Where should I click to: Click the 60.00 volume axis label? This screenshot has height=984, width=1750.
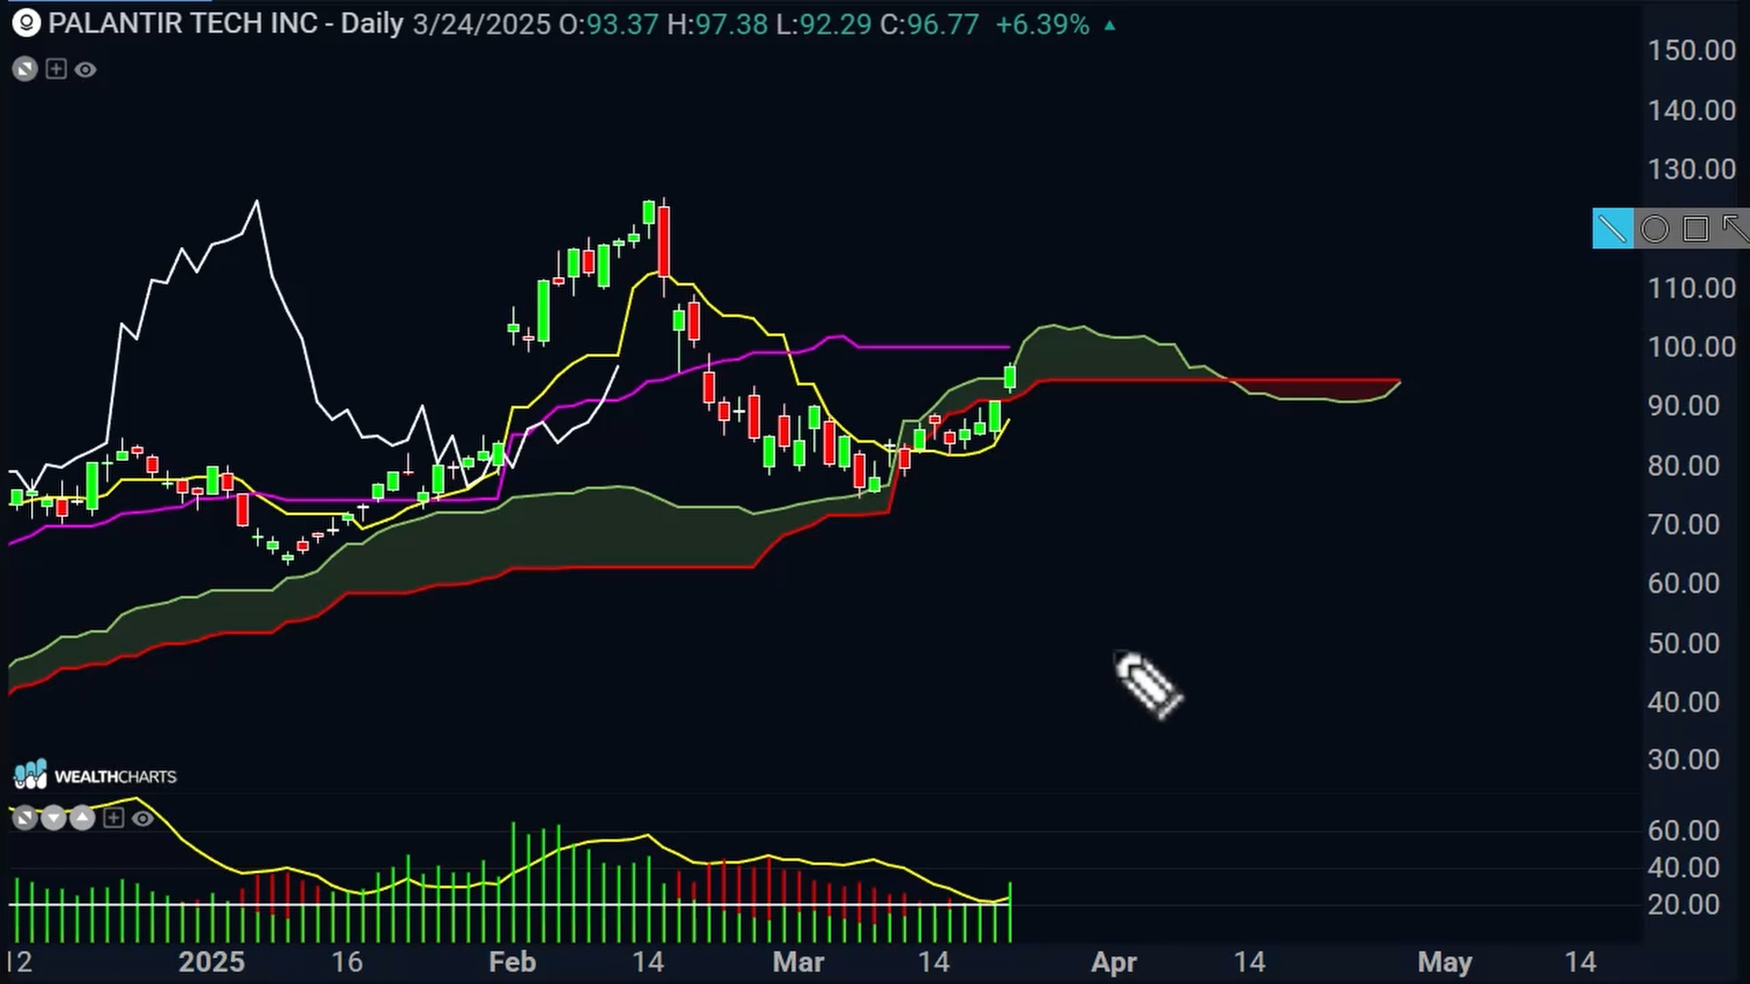[1683, 831]
